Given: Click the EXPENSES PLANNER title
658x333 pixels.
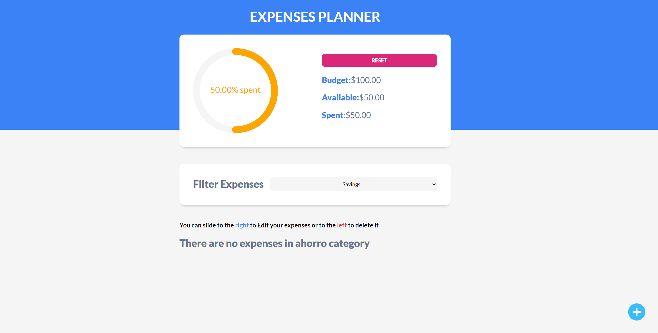Looking at the screenshot, I should (315, 17).
